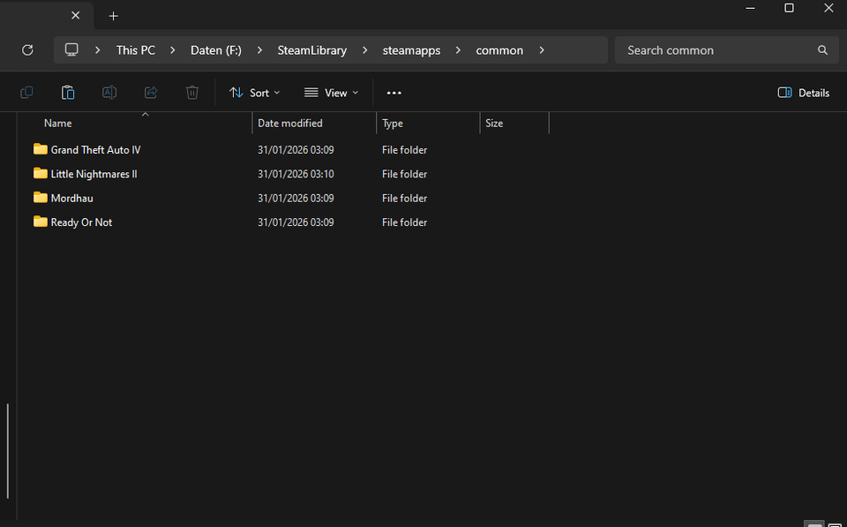
Task: Click the Delete trash can icon
Action: pyautogui.click(x=192, y=93)
